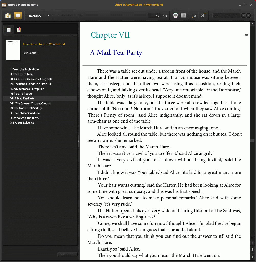
Task: Click the 'A Mad Tea-Party' heading
Action: tap(116, 53)
